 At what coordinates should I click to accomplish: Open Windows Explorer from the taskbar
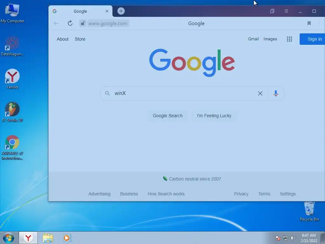tap(48, 238)
